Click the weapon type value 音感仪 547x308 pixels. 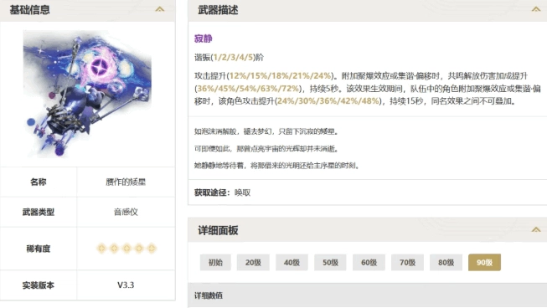[x=126, y=212]
